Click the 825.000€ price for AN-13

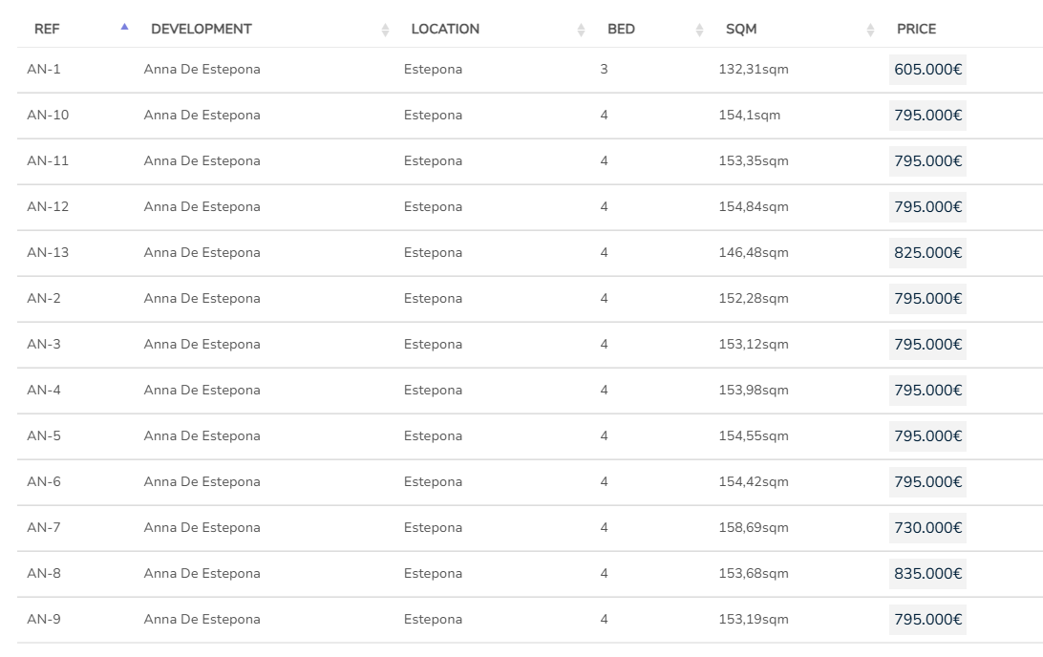pos(927,253)
